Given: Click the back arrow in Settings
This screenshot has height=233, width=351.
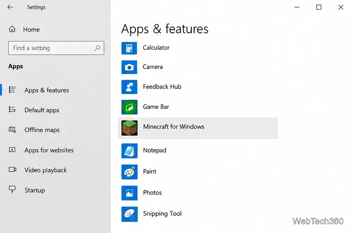Looking at the screenshot, I should tap(11, 7).
